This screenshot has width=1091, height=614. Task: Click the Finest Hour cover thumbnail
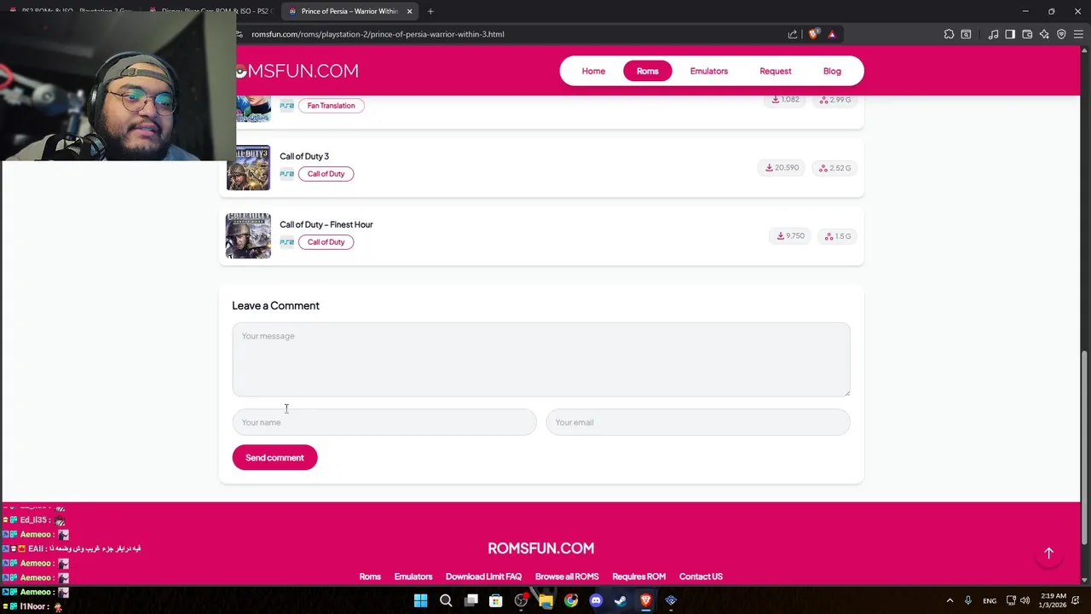click(x=248, y=235)
